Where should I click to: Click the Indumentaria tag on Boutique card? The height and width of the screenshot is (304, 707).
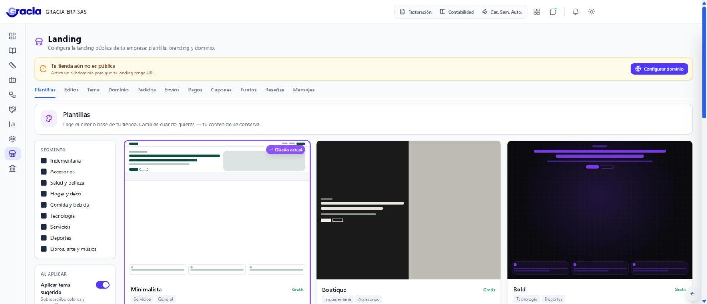point(338,299)
